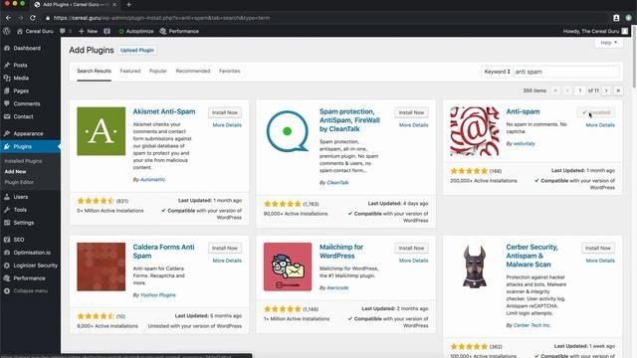Open Comments in the sidebar
This screenshot has height=358, width=637.
[27, 103]
